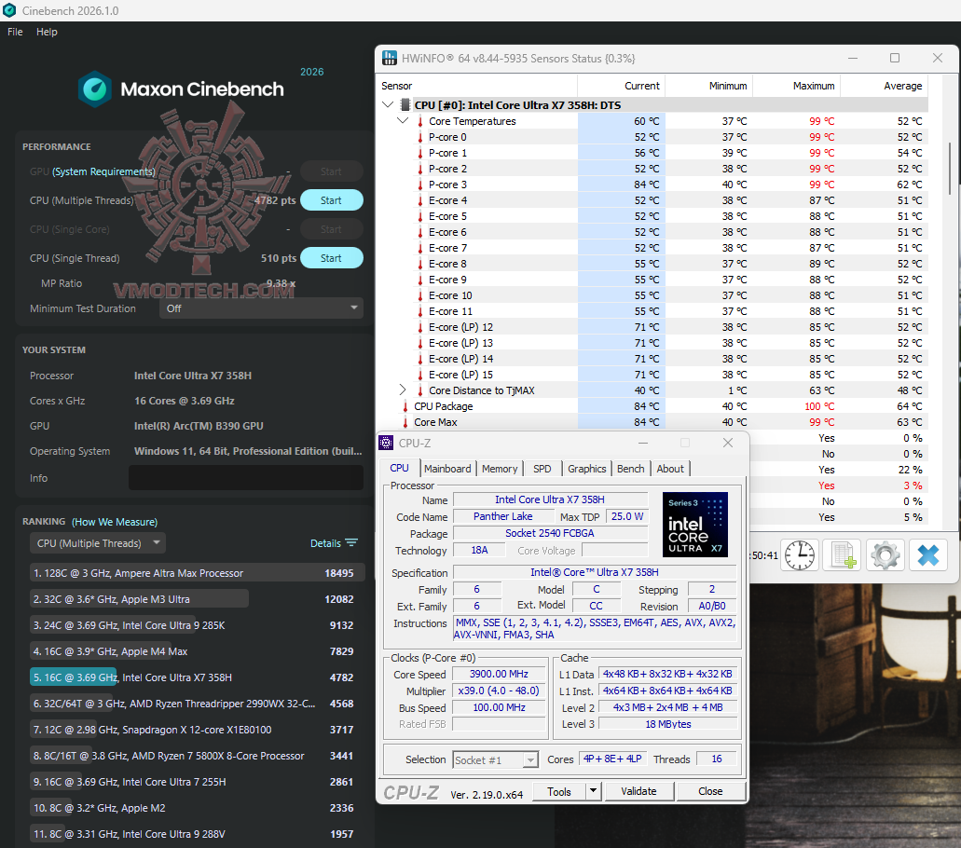
Task: Click the Sensor column header
Action: tap(477, 86)
